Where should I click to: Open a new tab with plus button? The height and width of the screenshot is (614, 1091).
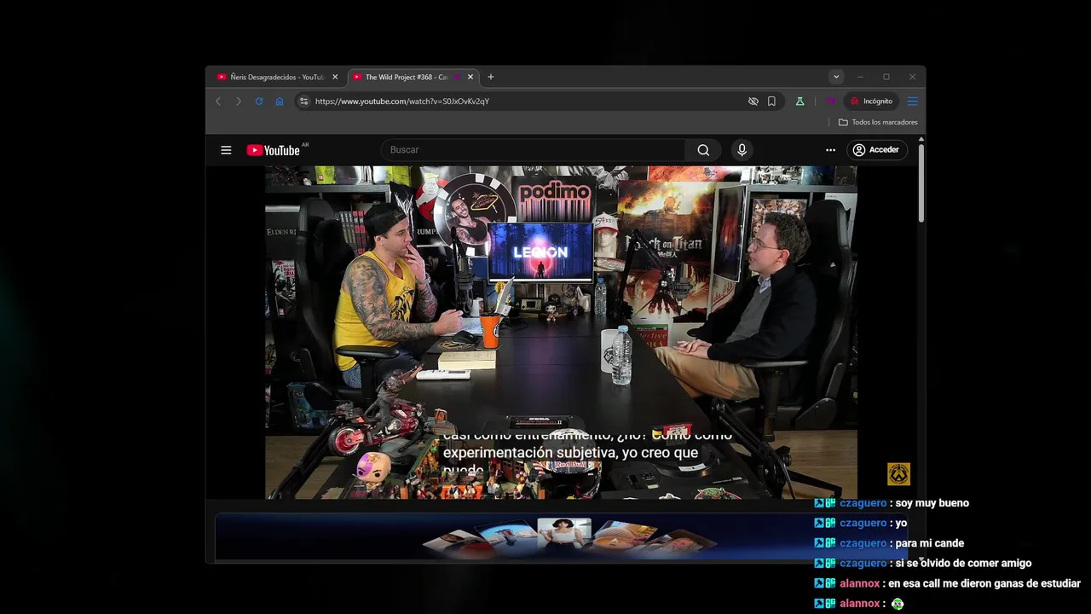pyautogui.click(x=490, y=77)
